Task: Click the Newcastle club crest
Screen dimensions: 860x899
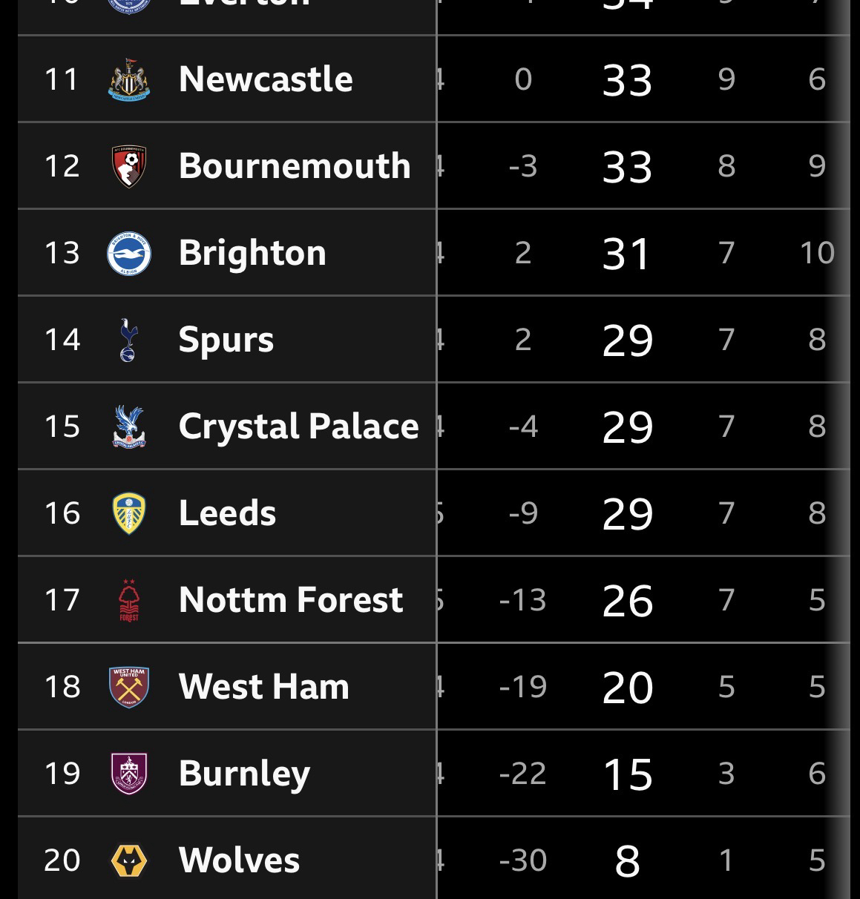Action: (x=129, y=79)
